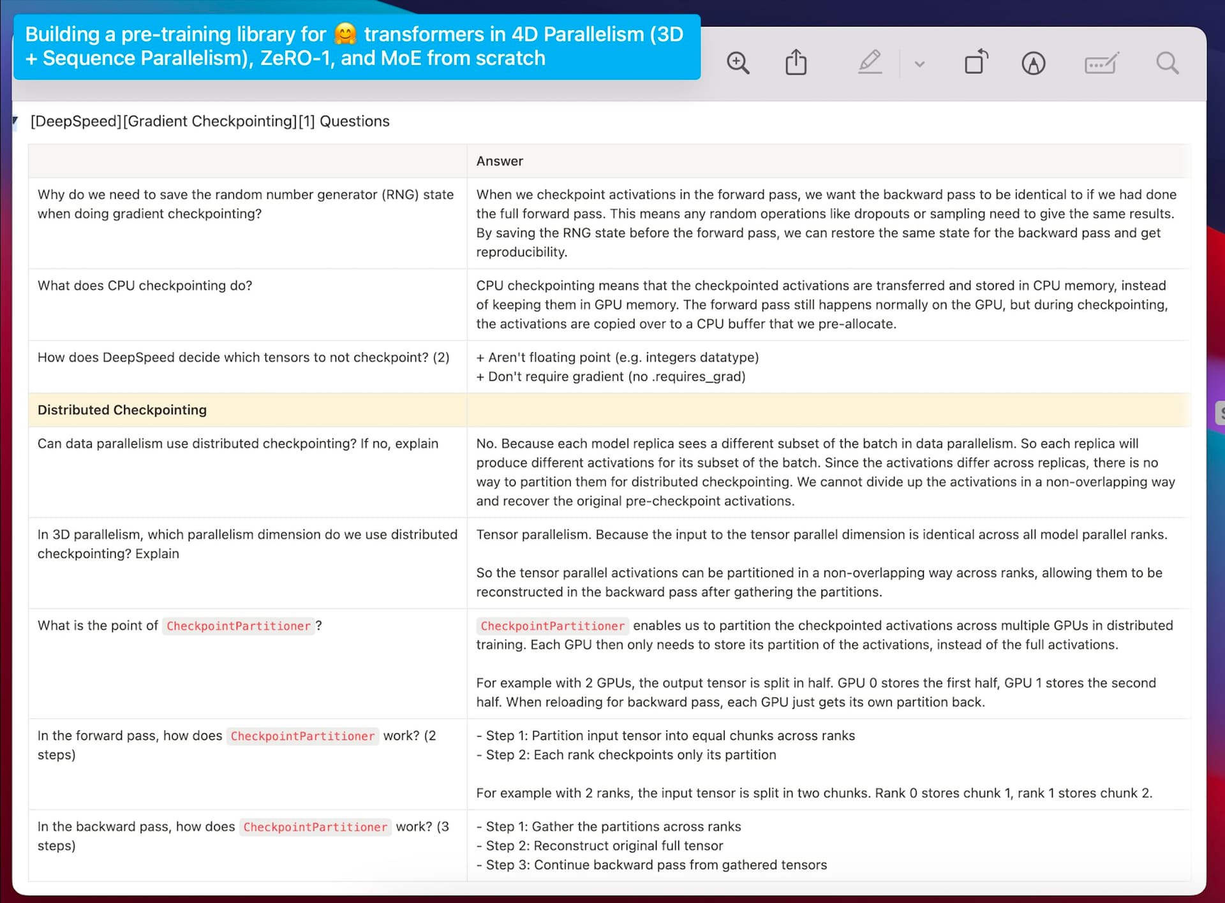This screenshot has width=1225, height=903.
Task: Collapse the DeepSpeed Gradient Checkpointing Questions toggle
Action: (15, 121)
